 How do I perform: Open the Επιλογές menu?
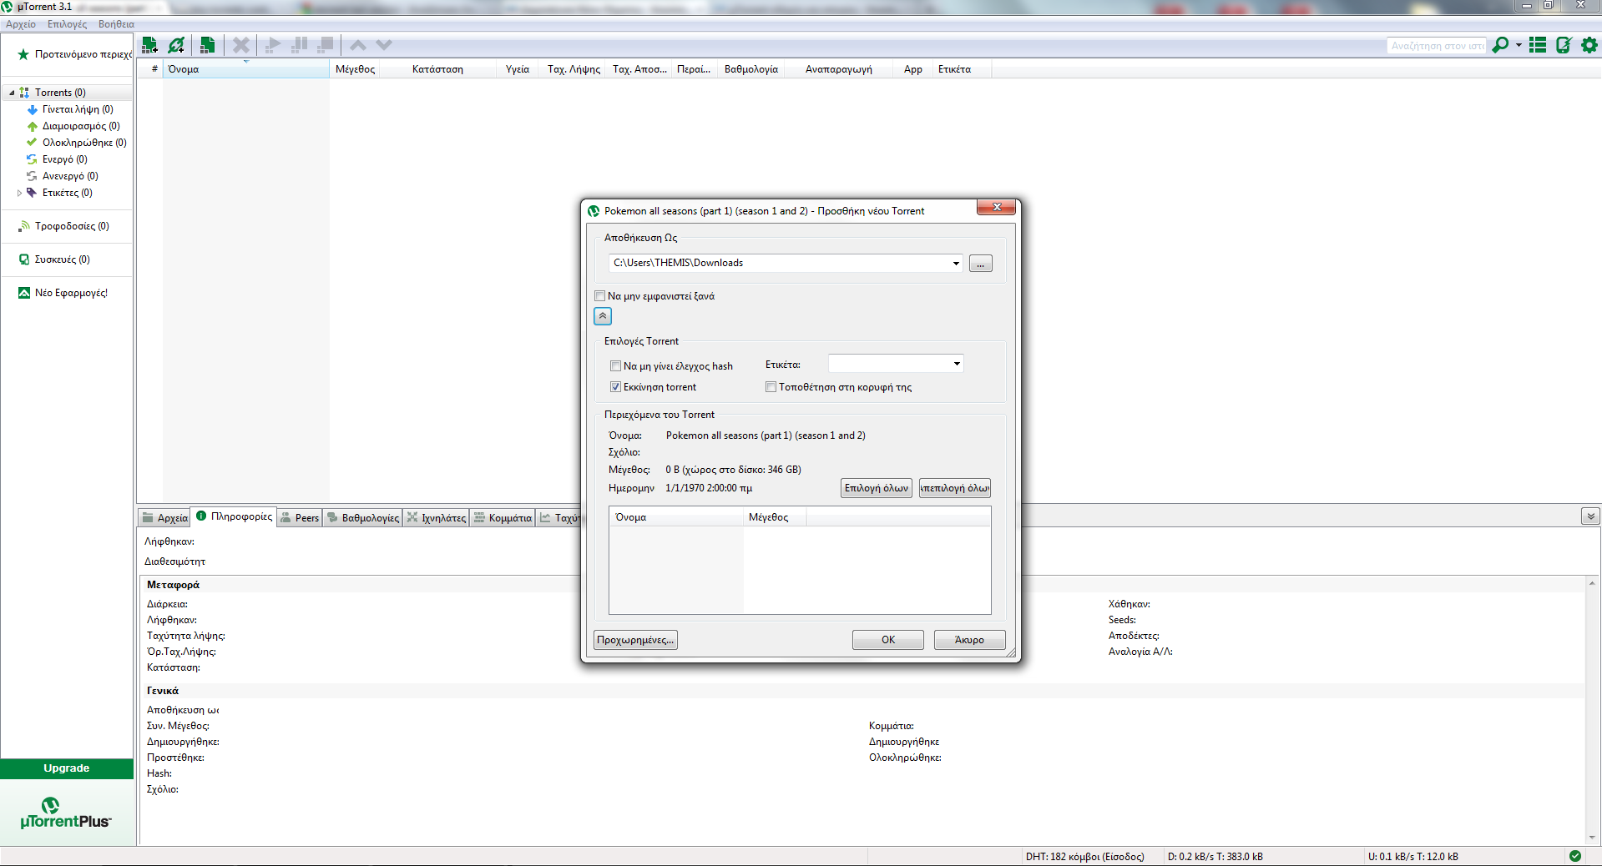pyautogui.click(x=67, y=24)
